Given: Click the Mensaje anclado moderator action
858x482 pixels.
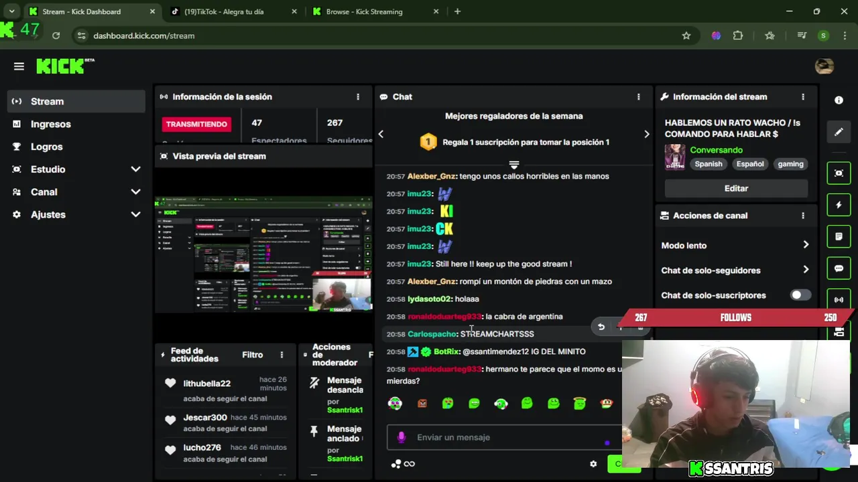Looking at the screenshot, I should click(x=344, y=433).
